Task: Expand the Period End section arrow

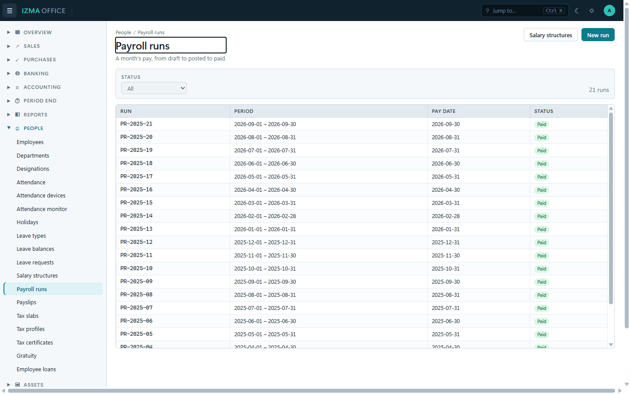Action: pos(8,101)
